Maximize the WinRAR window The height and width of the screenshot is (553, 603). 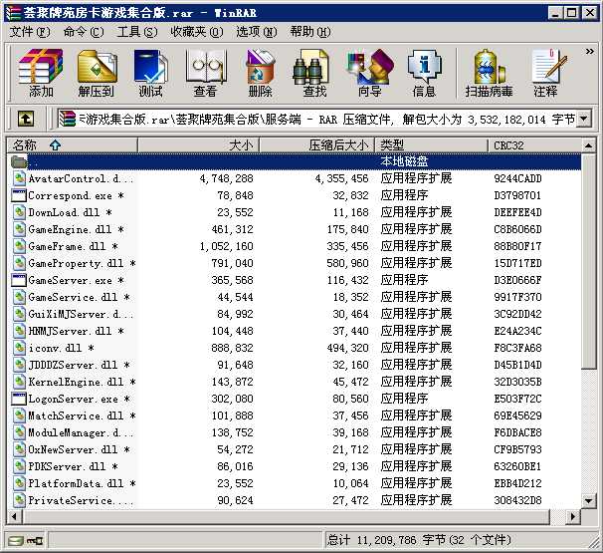(x=572, y=13)
